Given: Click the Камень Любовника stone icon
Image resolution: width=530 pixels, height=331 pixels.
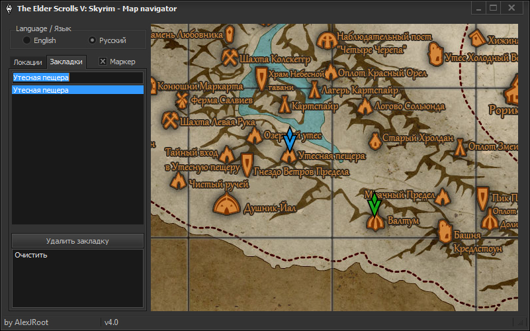Looking at the screenshot, I should coord(230,34).
